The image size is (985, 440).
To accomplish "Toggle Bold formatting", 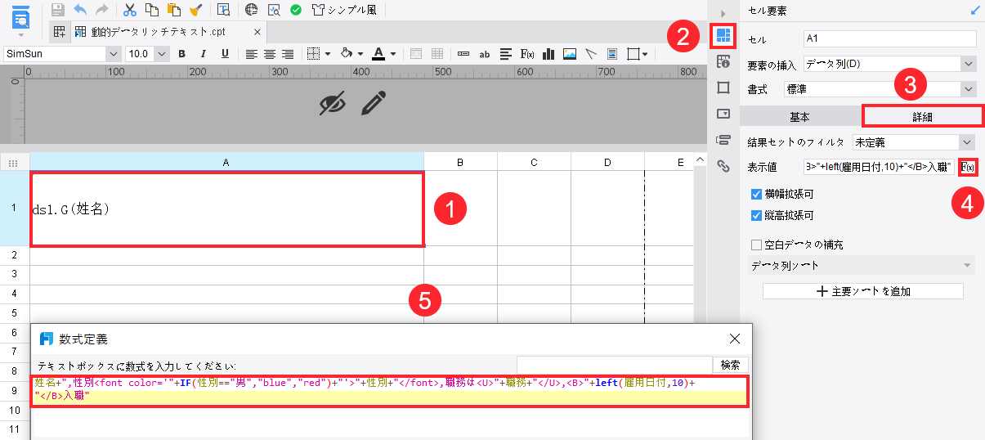I will (182, 54).
